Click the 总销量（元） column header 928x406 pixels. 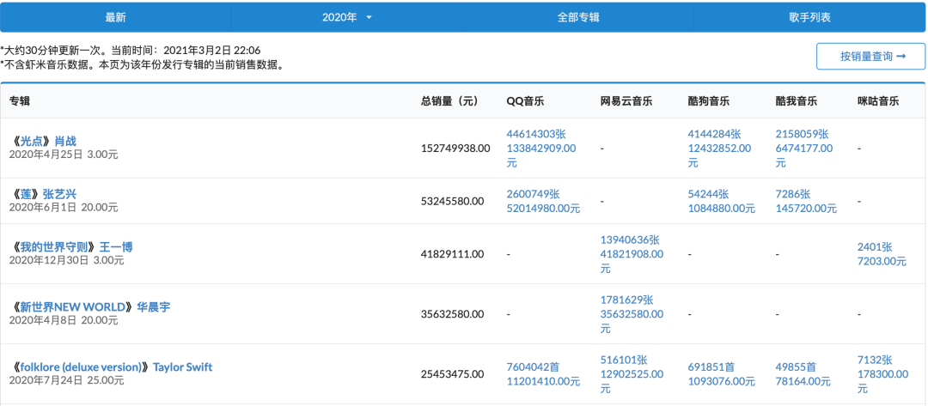click(449, 101)
